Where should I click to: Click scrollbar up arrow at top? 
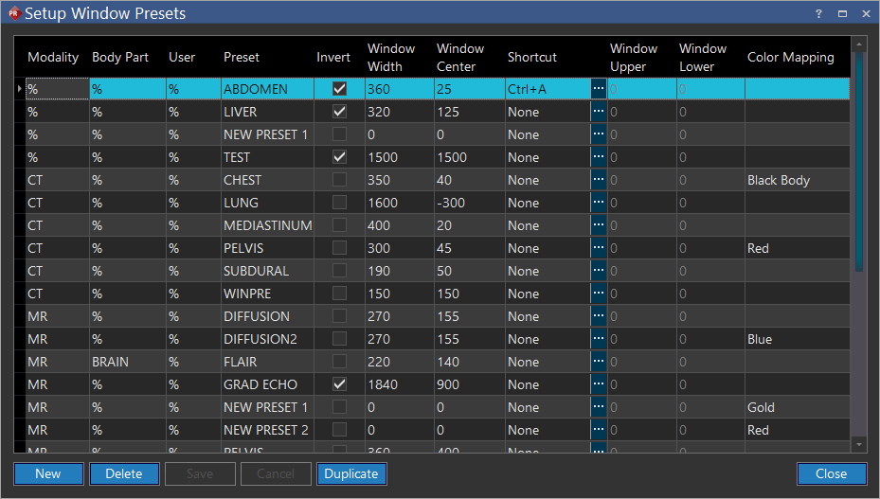click(859, 44)
